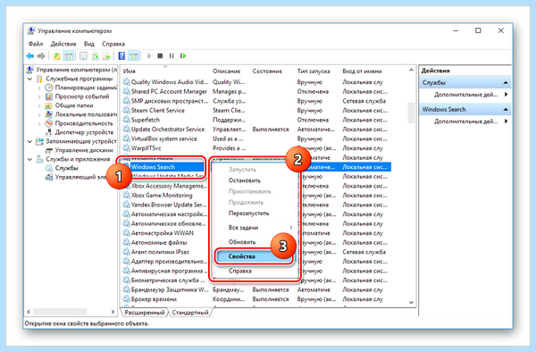Click the gear icon of Автонастройка WWAN
Image resolution: width=536 pixels, height=352 pixels.
(127, 233)
